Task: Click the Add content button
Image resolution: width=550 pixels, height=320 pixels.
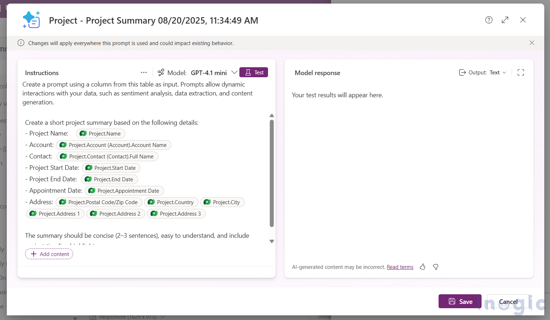Action: pyautogui.click(x=49, y=254)
